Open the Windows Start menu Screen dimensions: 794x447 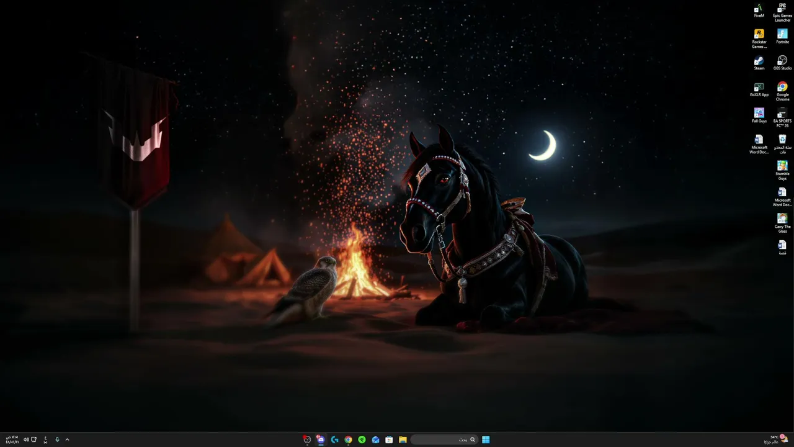486,440
